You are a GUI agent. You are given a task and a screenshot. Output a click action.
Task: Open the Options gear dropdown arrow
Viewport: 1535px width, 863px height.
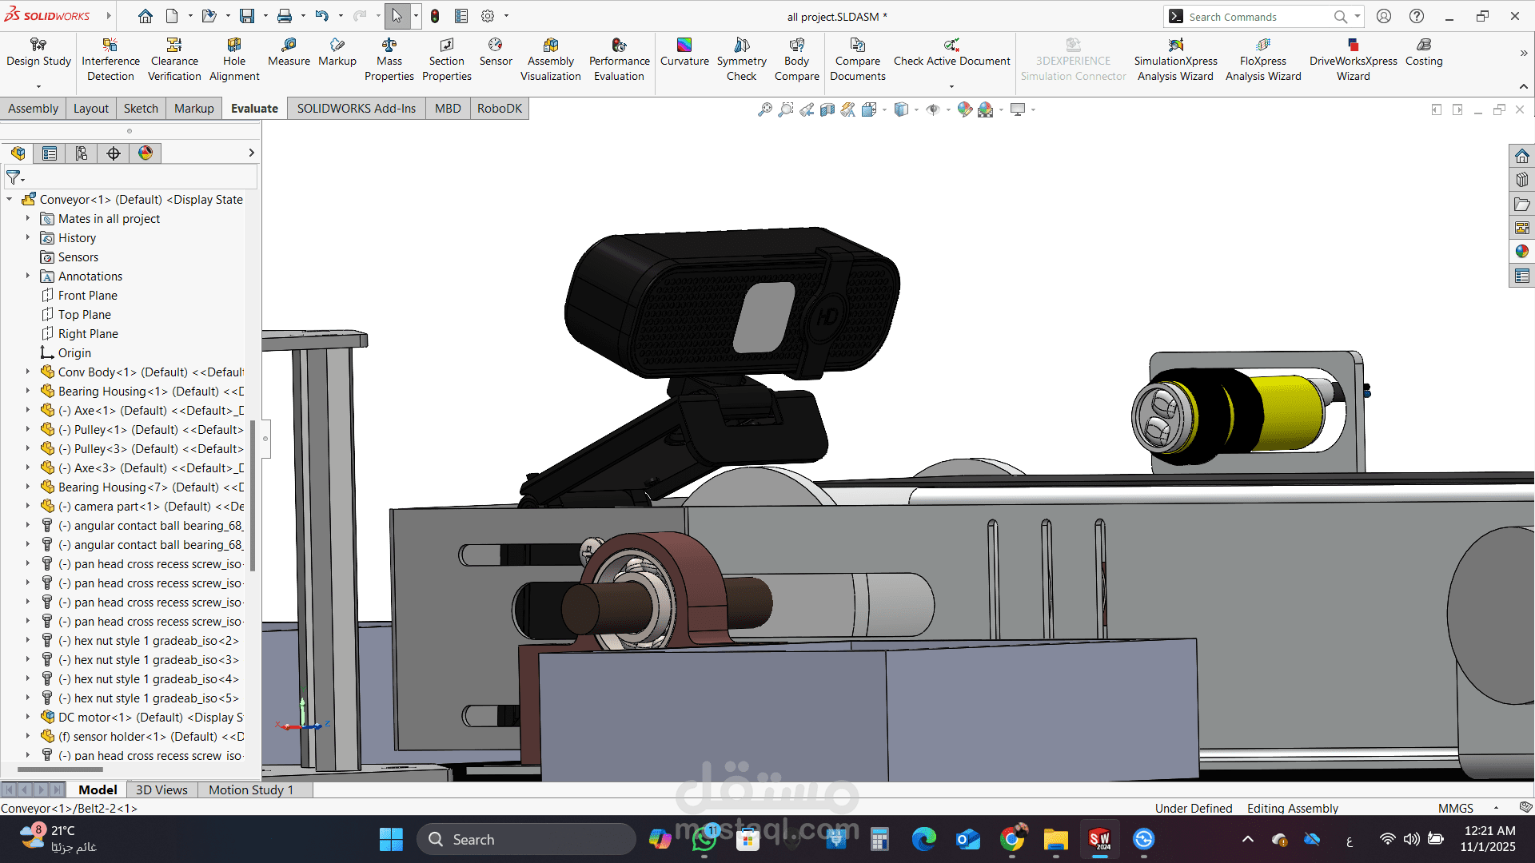[506, 16]
